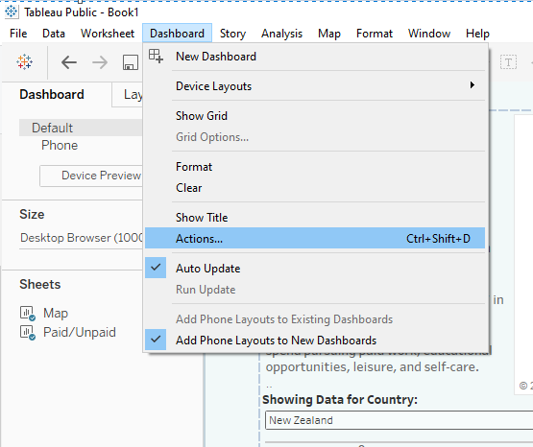Click the New Dashboard grid-plus icon
Image resolution: width=533 pixels, height=447 pixels.
(x=156, y=56)
